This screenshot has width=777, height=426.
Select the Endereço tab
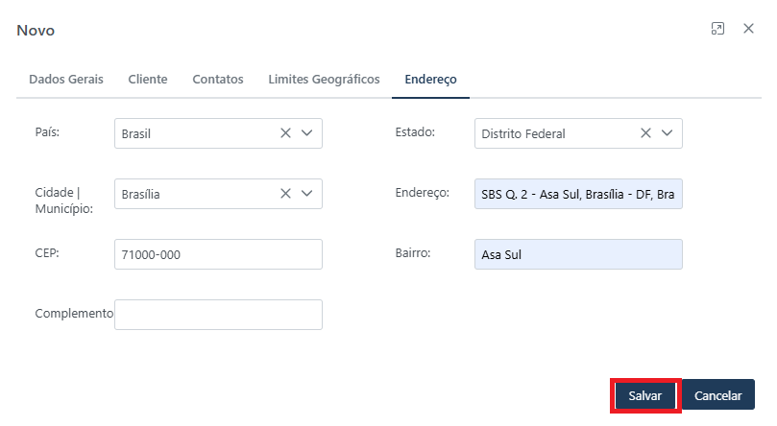tap(430, 80)
